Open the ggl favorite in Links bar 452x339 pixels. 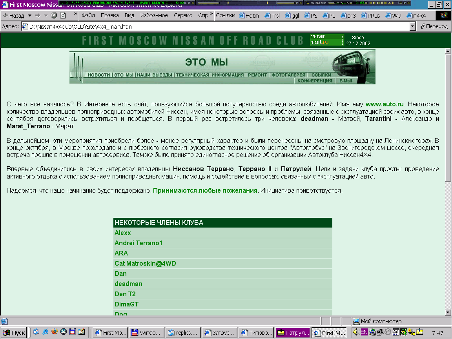292,16
